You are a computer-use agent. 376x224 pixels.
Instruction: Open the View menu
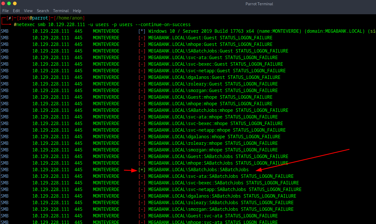point(28,11)
